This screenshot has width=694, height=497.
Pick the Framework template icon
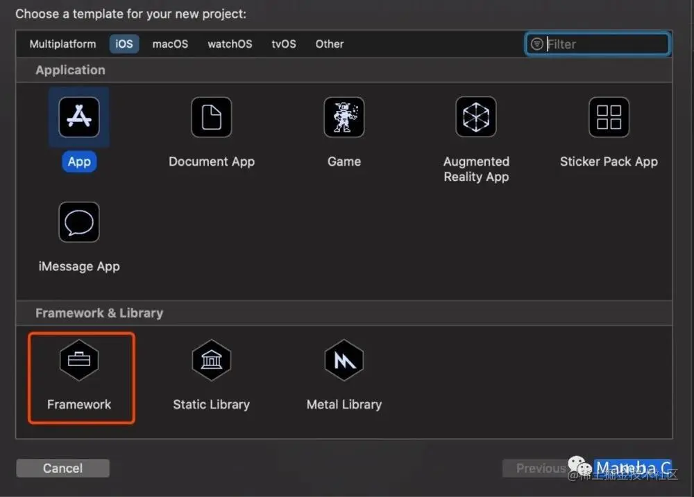point(79,360)
